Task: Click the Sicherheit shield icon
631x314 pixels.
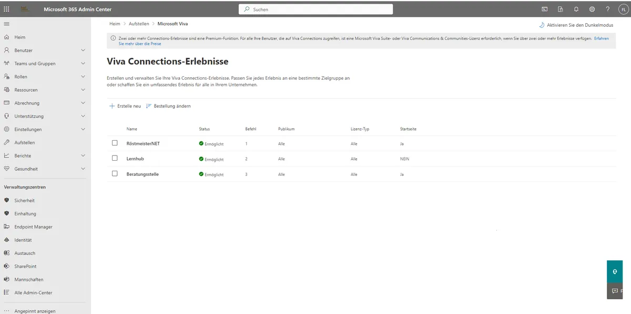Action: [7, 201]
